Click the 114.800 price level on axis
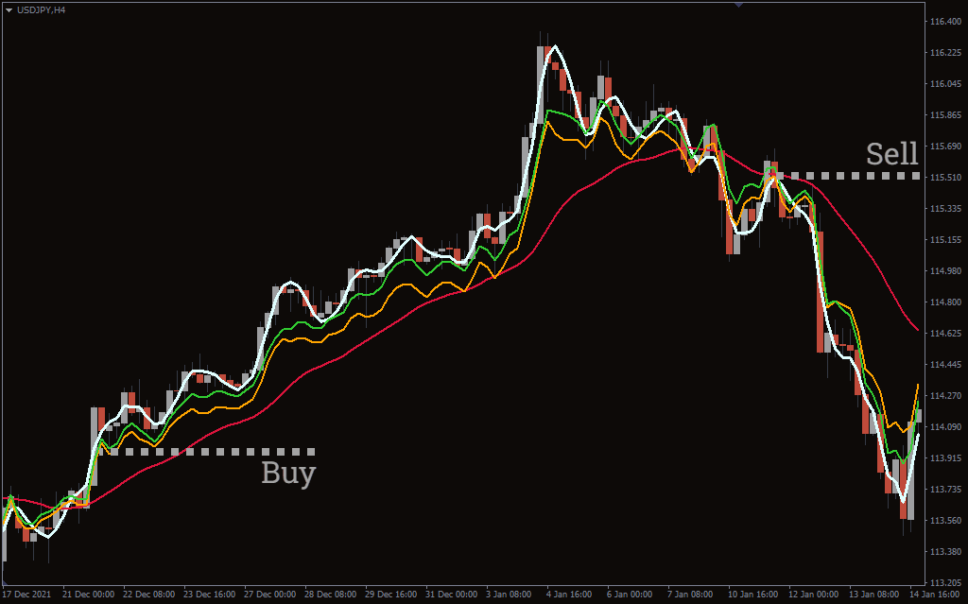The height and width of the screenshot is (604, 968). [944, 302]
